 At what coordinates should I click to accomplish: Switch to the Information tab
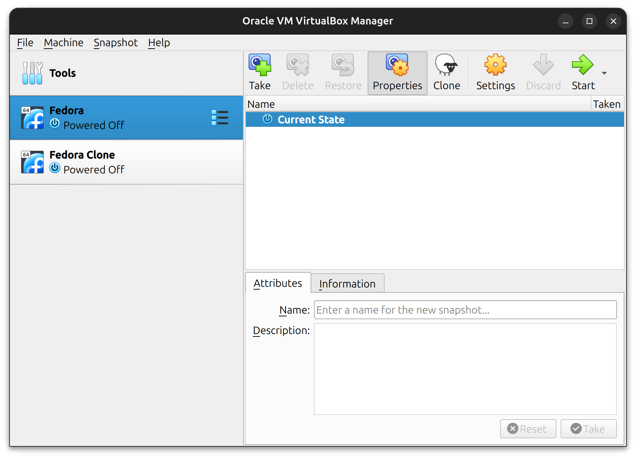pyautogui.click(x=347, y=283)
